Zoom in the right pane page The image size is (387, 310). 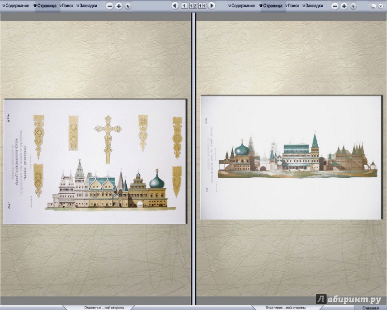[x=344, y=6]
